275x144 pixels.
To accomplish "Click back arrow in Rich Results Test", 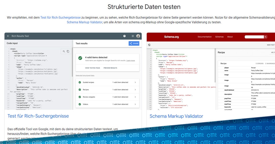I will [x=8, y=36].
